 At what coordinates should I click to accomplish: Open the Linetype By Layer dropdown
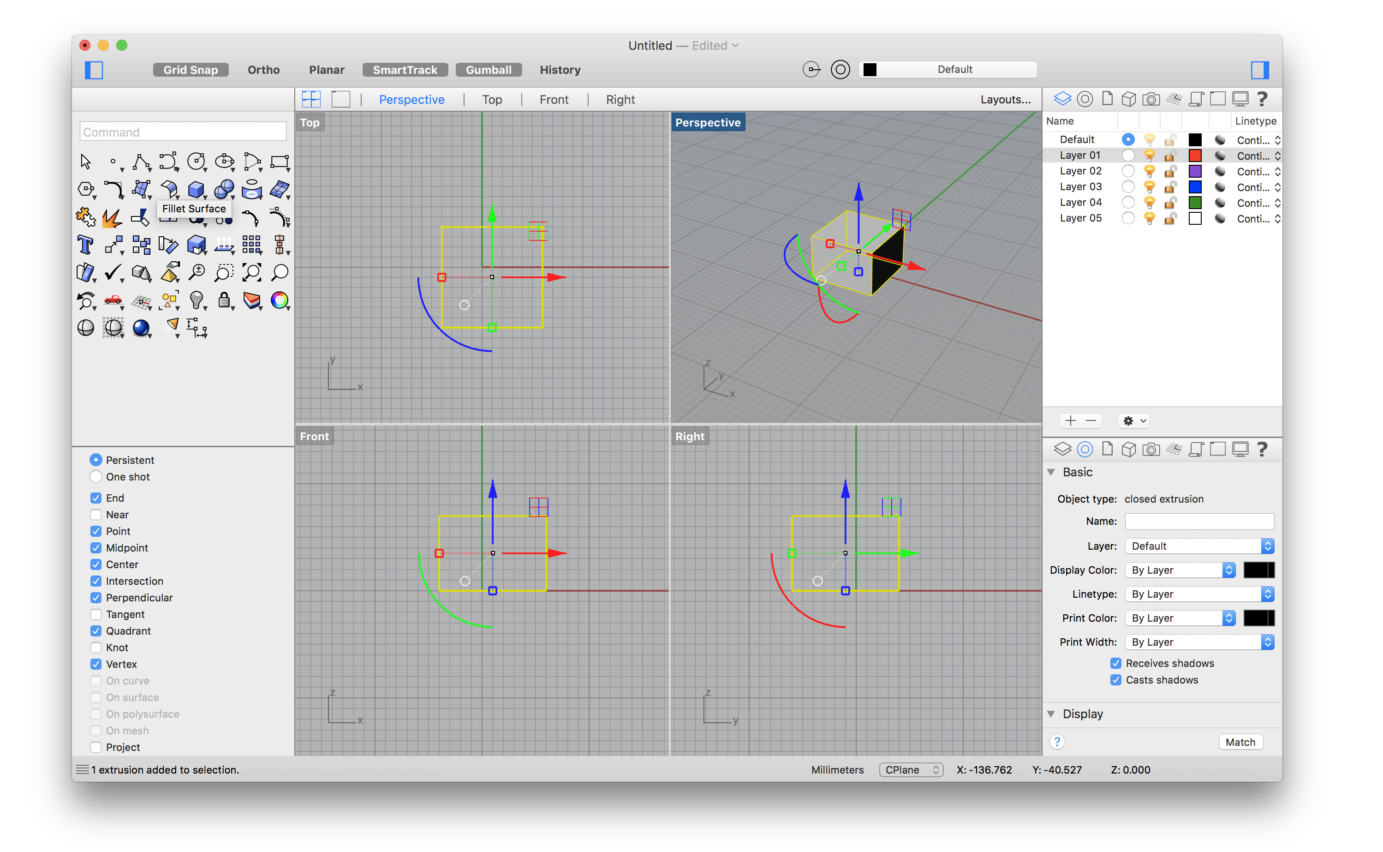1199,594
